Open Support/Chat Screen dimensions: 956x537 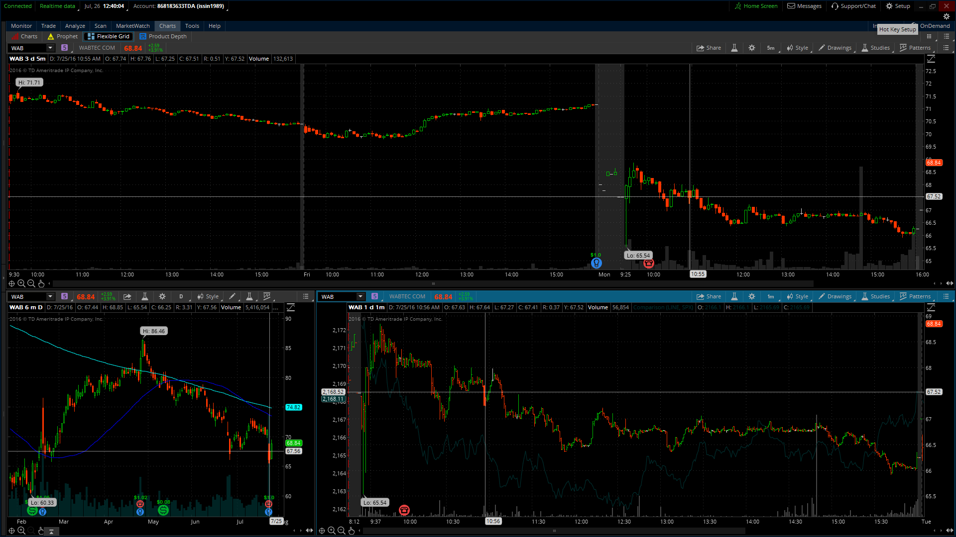[x=853, y=6]
